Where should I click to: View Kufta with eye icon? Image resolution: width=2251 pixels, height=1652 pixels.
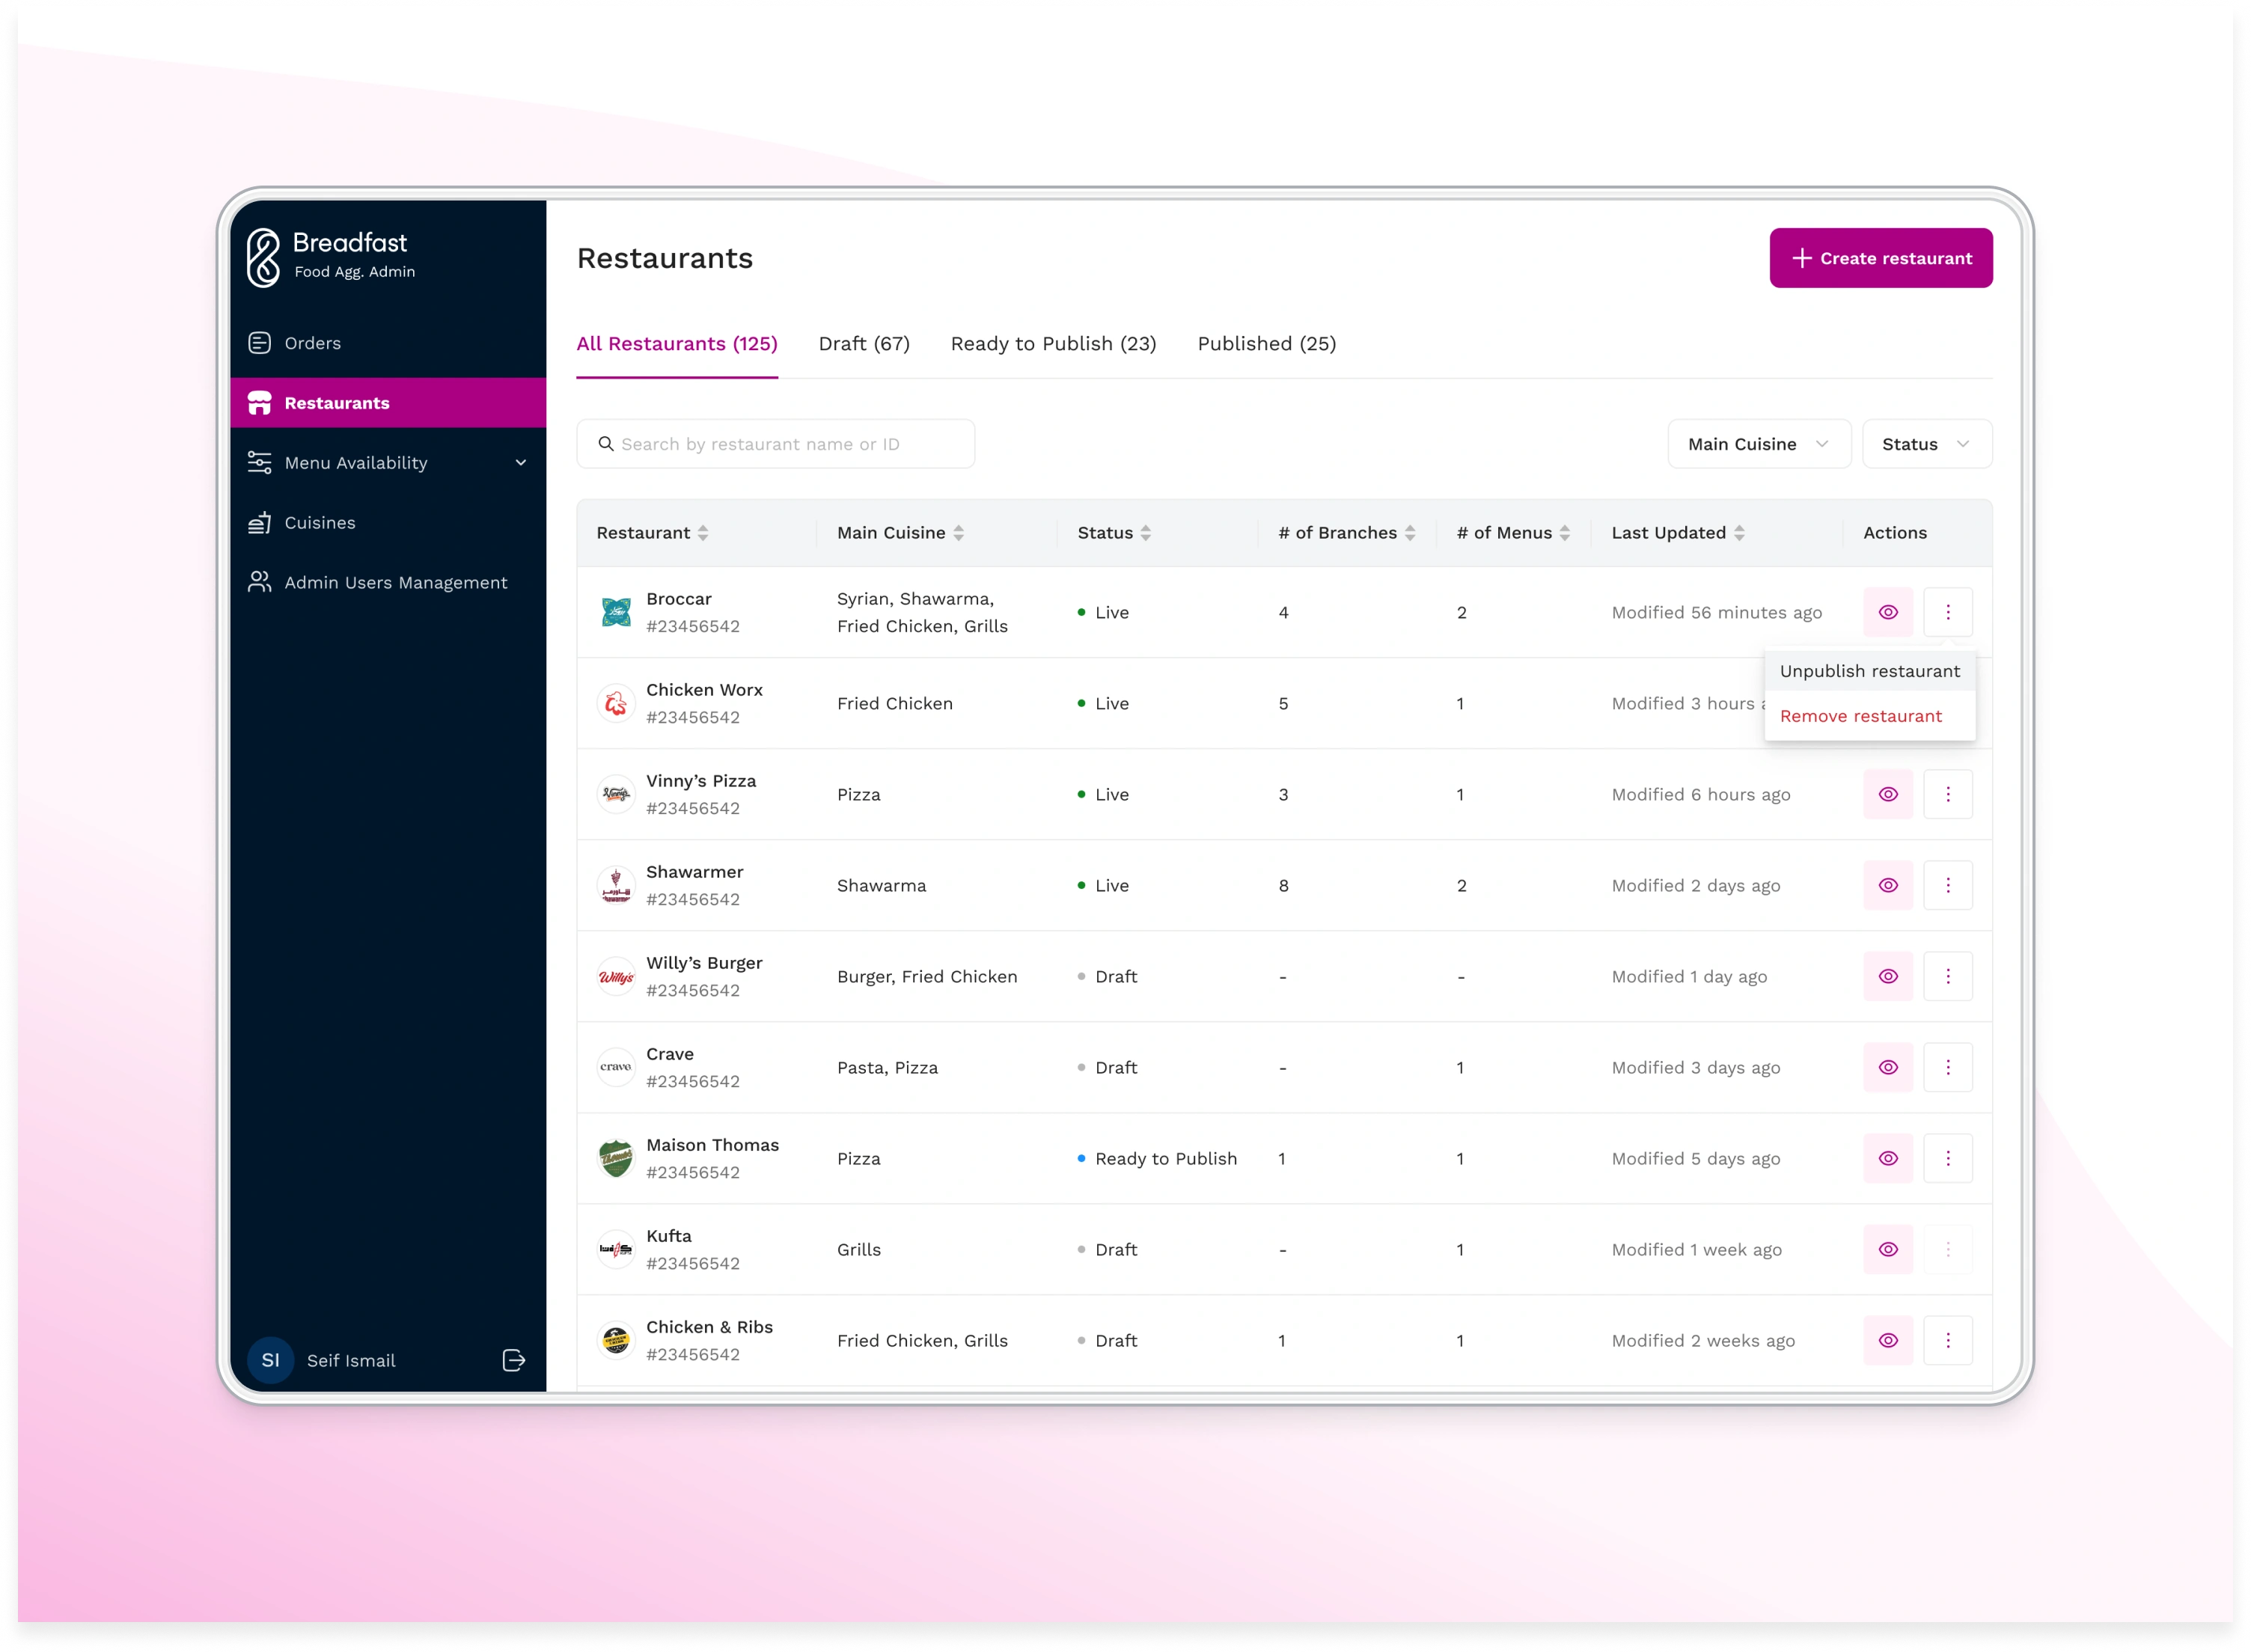1888,1249
